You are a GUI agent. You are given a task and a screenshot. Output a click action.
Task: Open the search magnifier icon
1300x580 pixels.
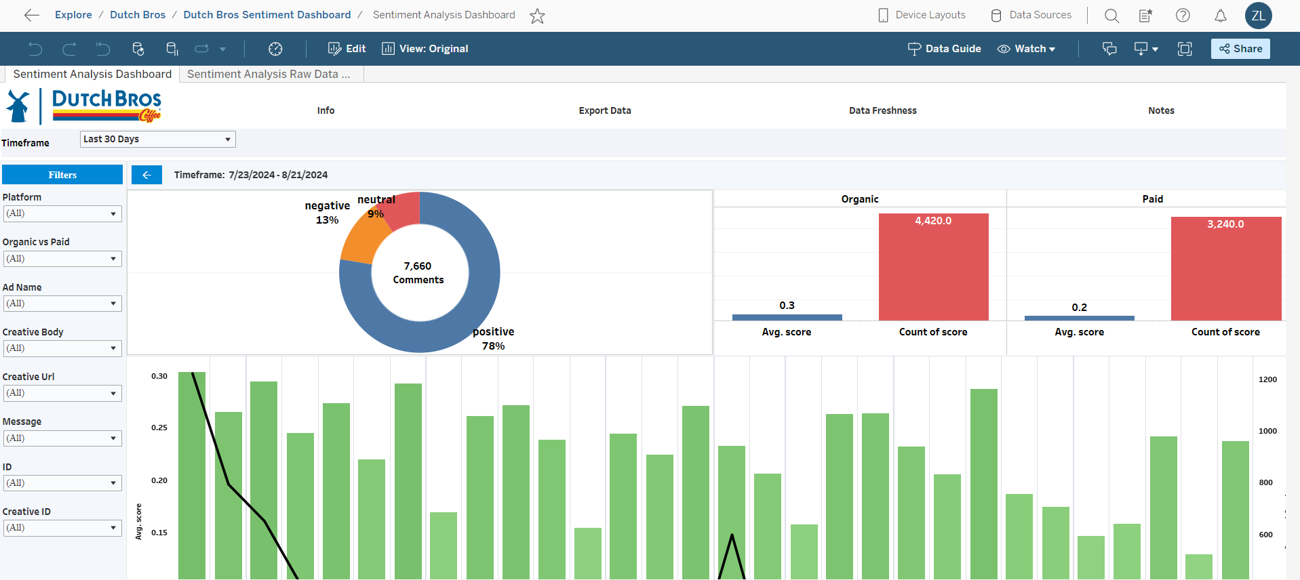click(x=1111, y=16)
